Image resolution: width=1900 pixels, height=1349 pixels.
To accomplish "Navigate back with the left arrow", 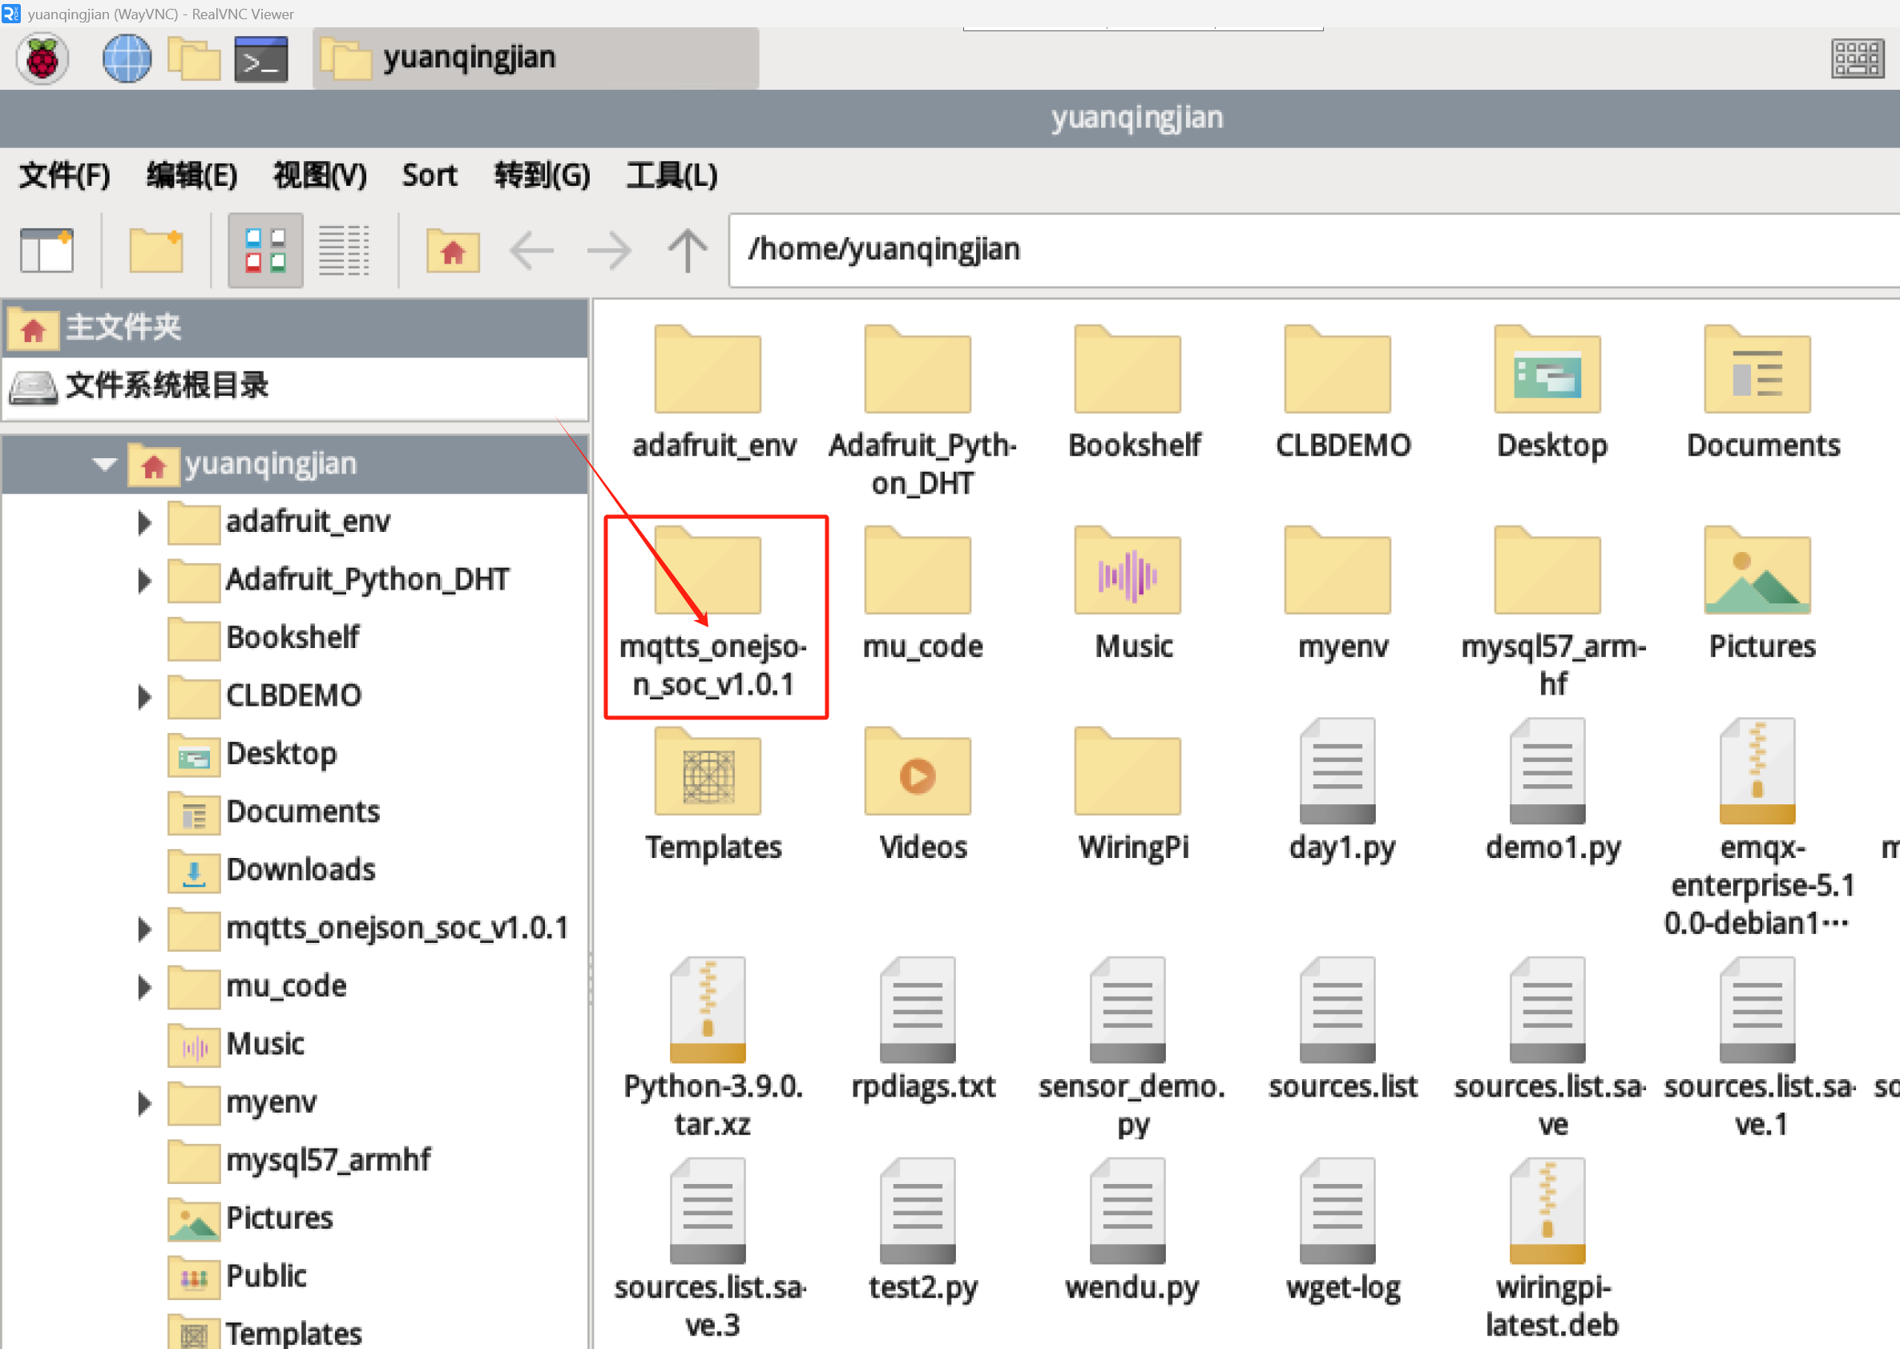I will (532, 250).
